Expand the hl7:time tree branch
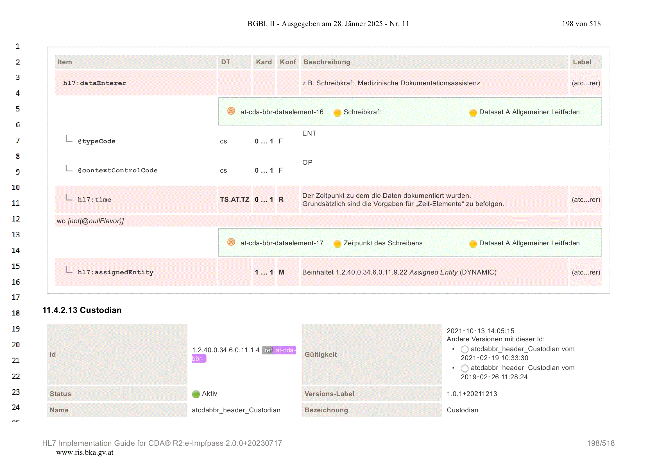The width and height of the screenshot is (657, 464). [69, 197]
